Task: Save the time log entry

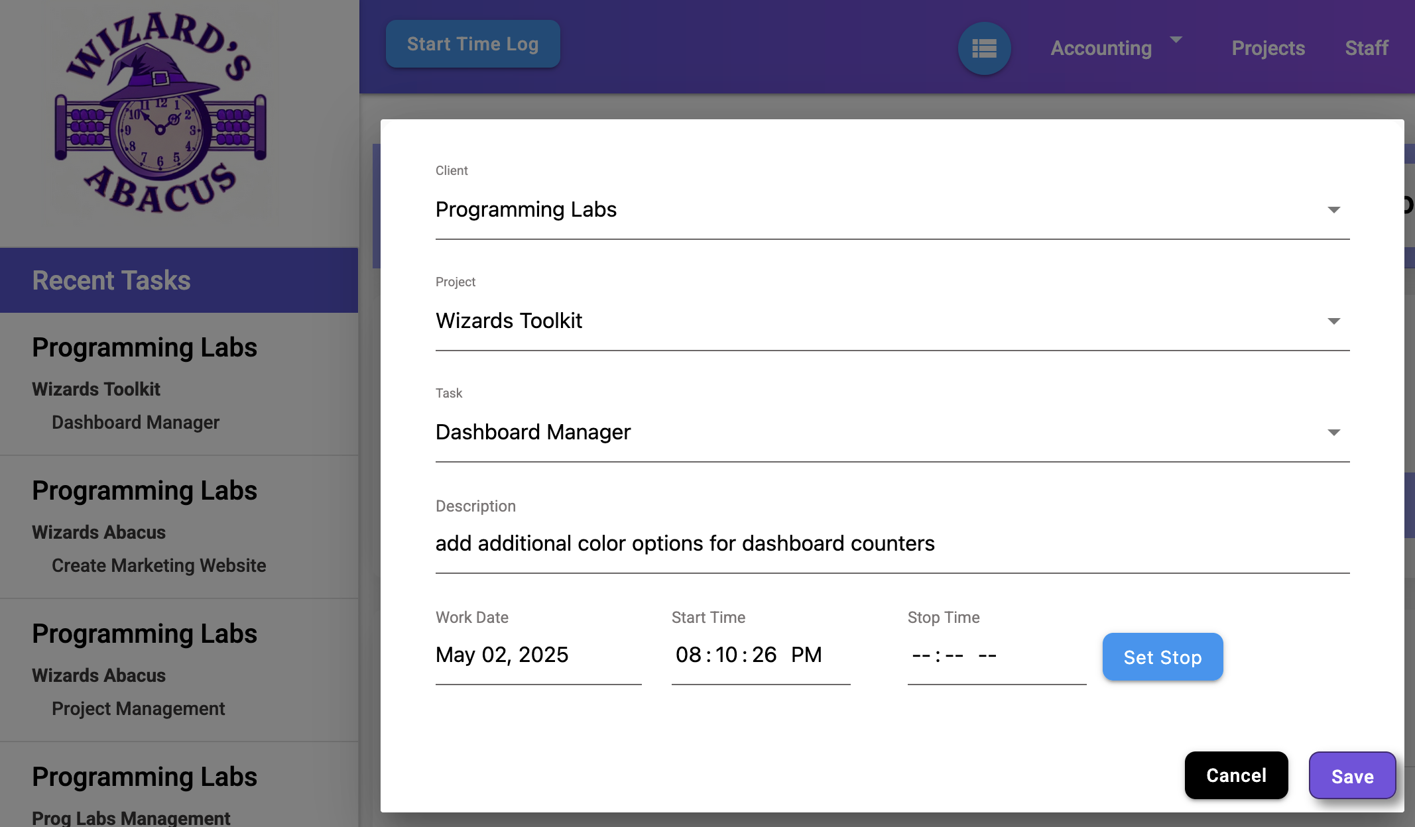Action: (1352, 776)
